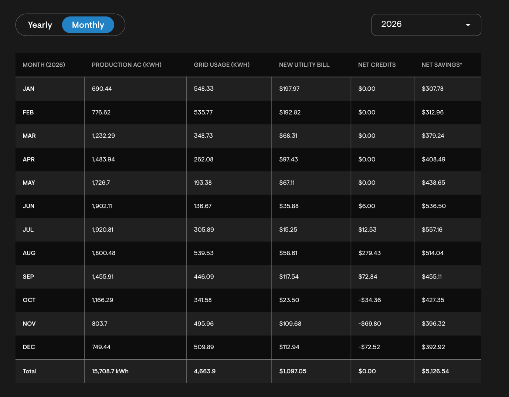Open the 2026 year dropdown
Viewport: 509px width, 397px height.
click(x=426, y=25)
